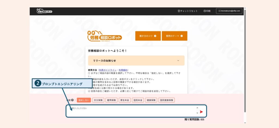Click chevron on リリースのお知らせ banner
The height and width of the screenshot is (128, 279).
(x=178, y=61)
